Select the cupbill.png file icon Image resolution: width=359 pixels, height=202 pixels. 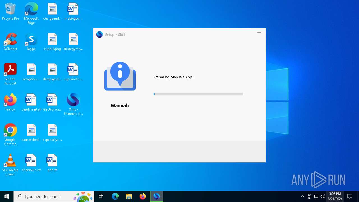[x=52, y=42]
